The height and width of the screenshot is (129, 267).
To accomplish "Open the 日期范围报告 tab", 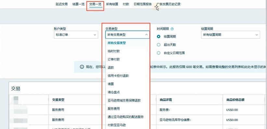I will tap(143, 4).
